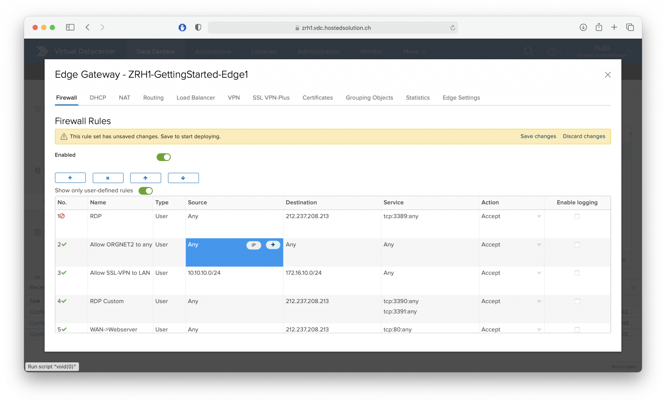Open the Routing tab
Image resolution: width=666 pixels, height=404 pixels.
(x=153, y=98)
